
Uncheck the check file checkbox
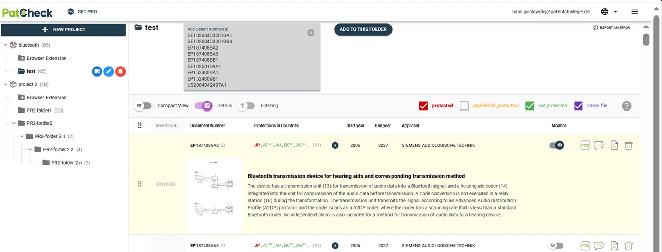(x=578, y=106)
